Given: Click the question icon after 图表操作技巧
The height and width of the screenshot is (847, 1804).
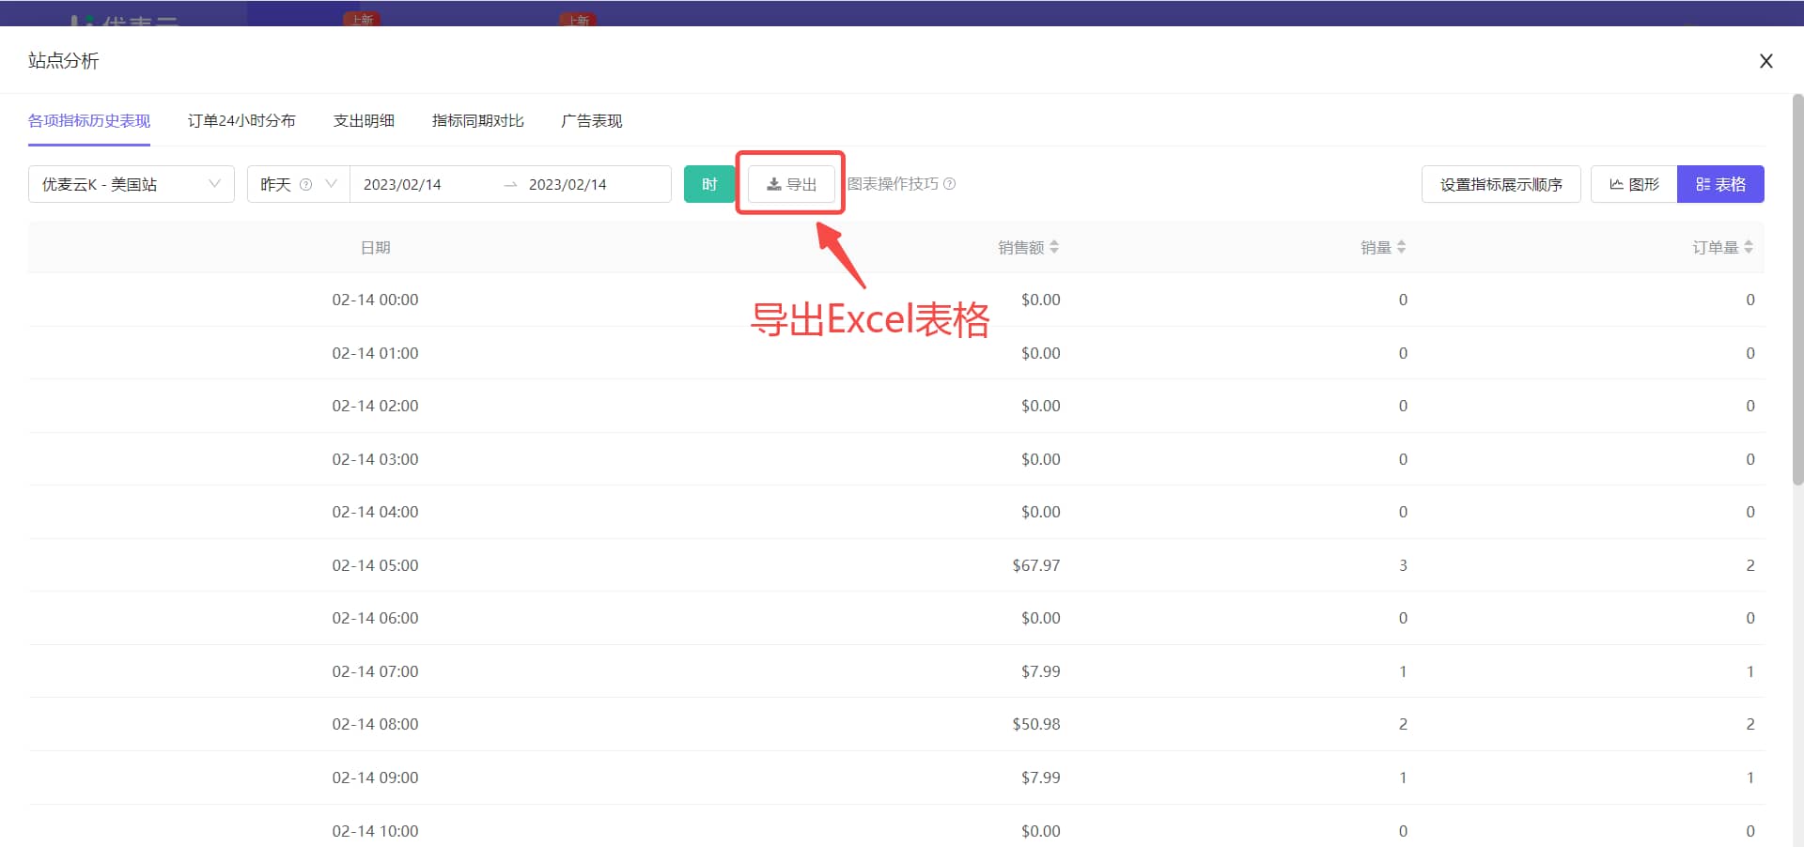Looking at the screenshot, I should [x=949, y=184].
